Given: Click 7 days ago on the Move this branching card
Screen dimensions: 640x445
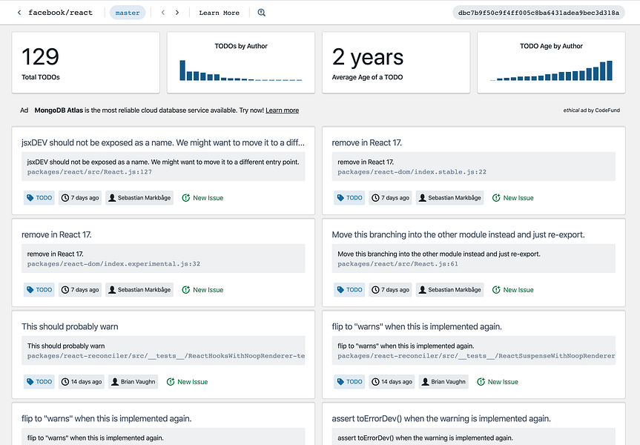Looking at the screenshot, I should click(390, 290).
